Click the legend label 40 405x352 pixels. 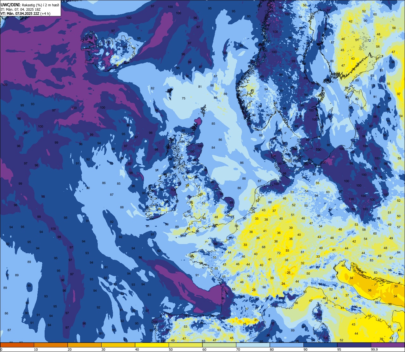[x=137, y=349]
